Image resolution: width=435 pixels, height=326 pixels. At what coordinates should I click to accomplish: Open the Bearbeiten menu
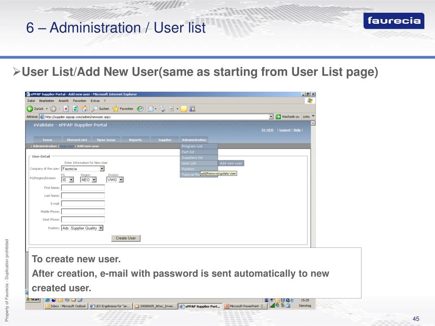(x=47, y=101)
